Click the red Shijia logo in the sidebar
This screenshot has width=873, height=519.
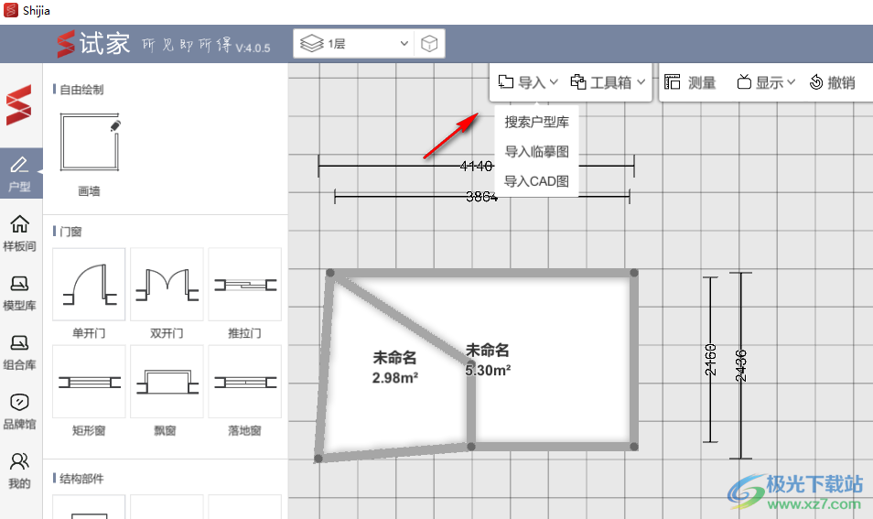coord(19,104)
